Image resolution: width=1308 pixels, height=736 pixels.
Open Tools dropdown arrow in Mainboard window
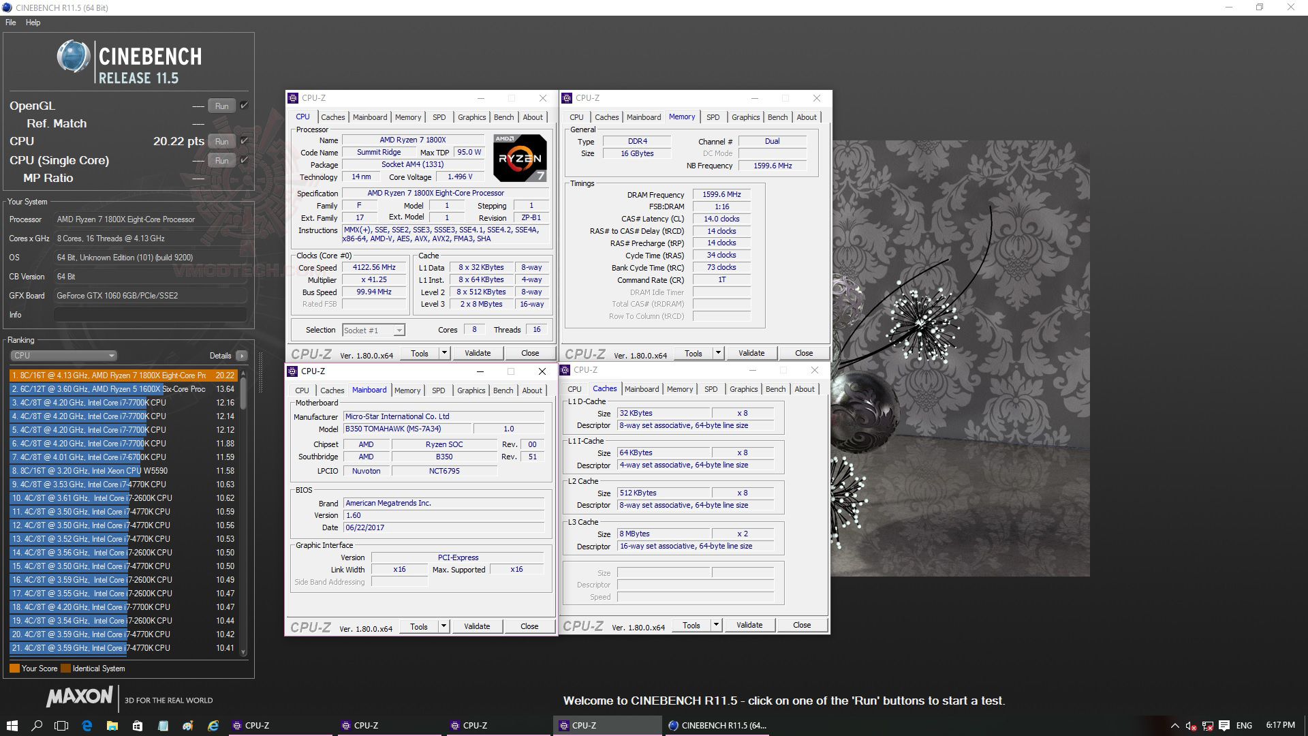(x=443, y=626)
